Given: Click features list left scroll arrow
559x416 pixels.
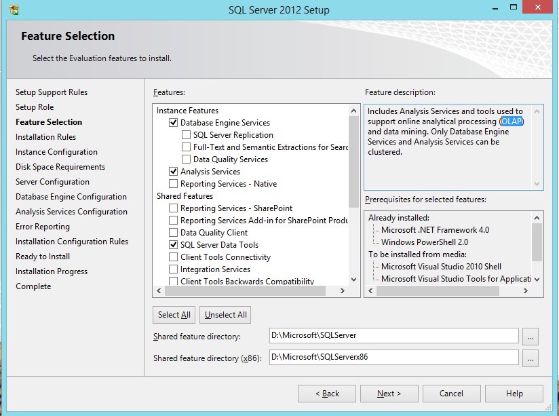Looking at the screenshot, I should 159,290.
